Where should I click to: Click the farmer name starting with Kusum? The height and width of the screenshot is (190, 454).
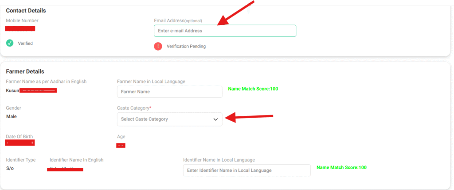(31, 91)
